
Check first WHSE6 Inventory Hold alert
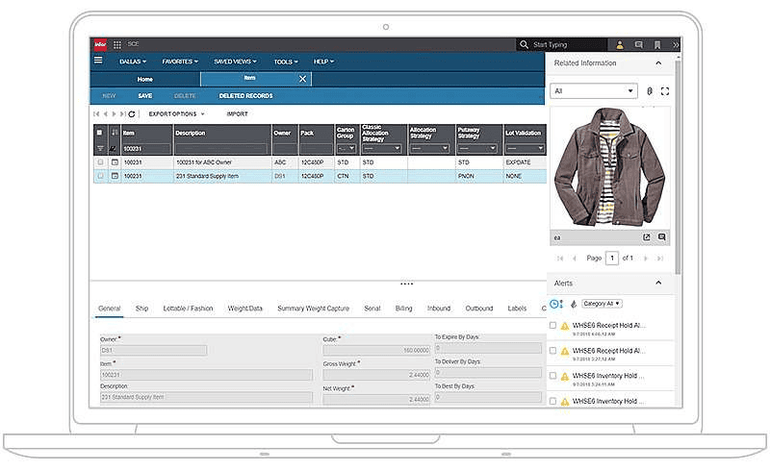click(552, 376)
